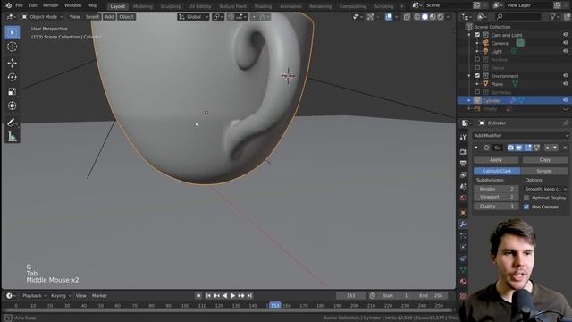572x322 pixels.
Task: Expand the Cylinder outliner row
Action: point(469,100)
